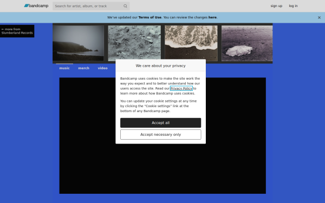Go back to more from Slumberland Records
Screen dimensions: 325x203
(x=17, y=31)
